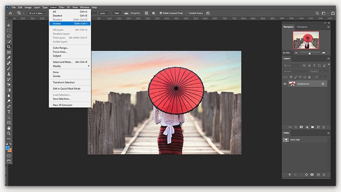Select the Eyedropper tool
The height and width of the screenshot is (192, 341).
coord(9,58)
